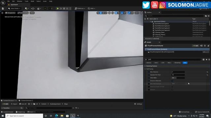This screenshot has height=118, width=211.
Task: Click the Outliner search field
Action: (x=174, y=16)
